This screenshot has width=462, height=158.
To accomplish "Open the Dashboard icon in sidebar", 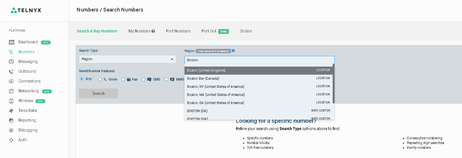I will tap(11, 42).
